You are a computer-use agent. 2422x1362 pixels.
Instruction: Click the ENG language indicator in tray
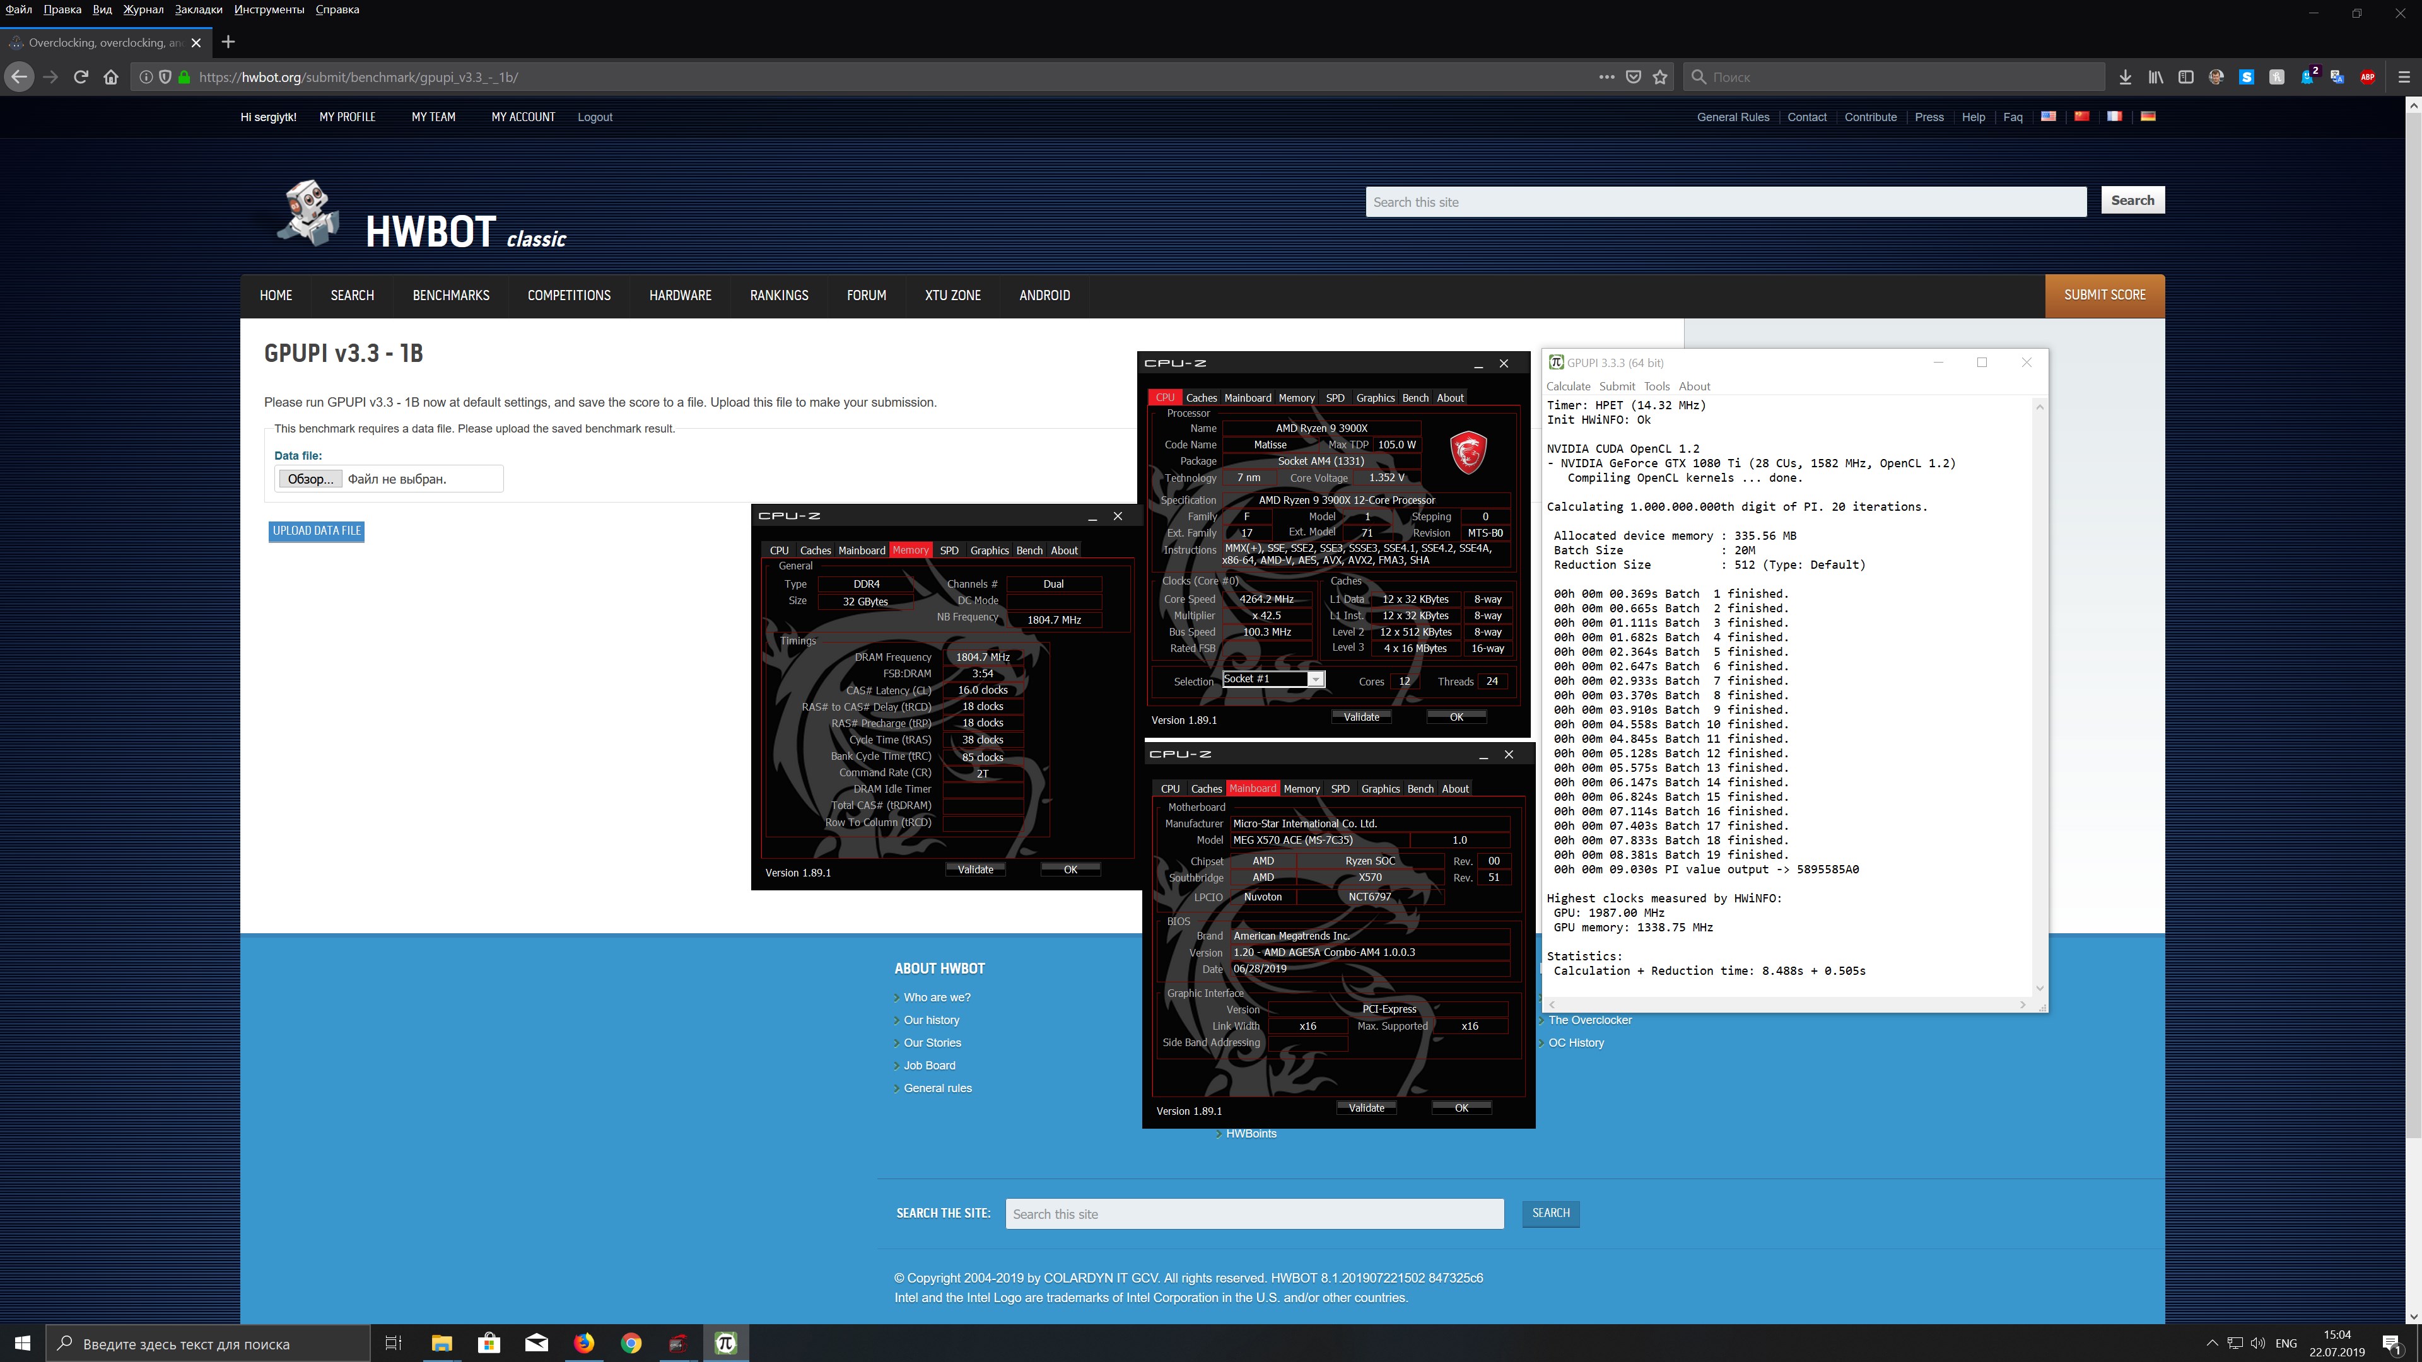pos(2286,1343)
